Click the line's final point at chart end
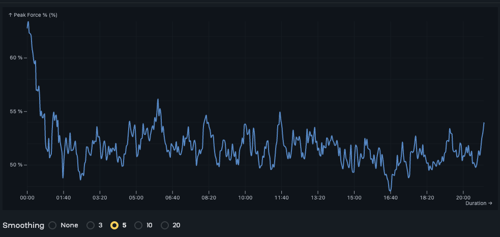This screenshot has width=500, height=237. [x=484, y=123]
